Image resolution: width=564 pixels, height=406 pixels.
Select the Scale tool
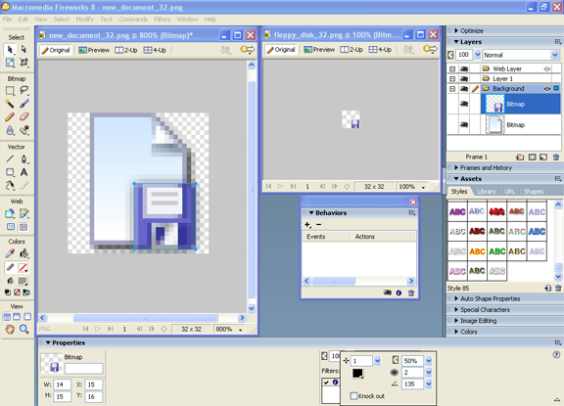(x=10, y=63)
